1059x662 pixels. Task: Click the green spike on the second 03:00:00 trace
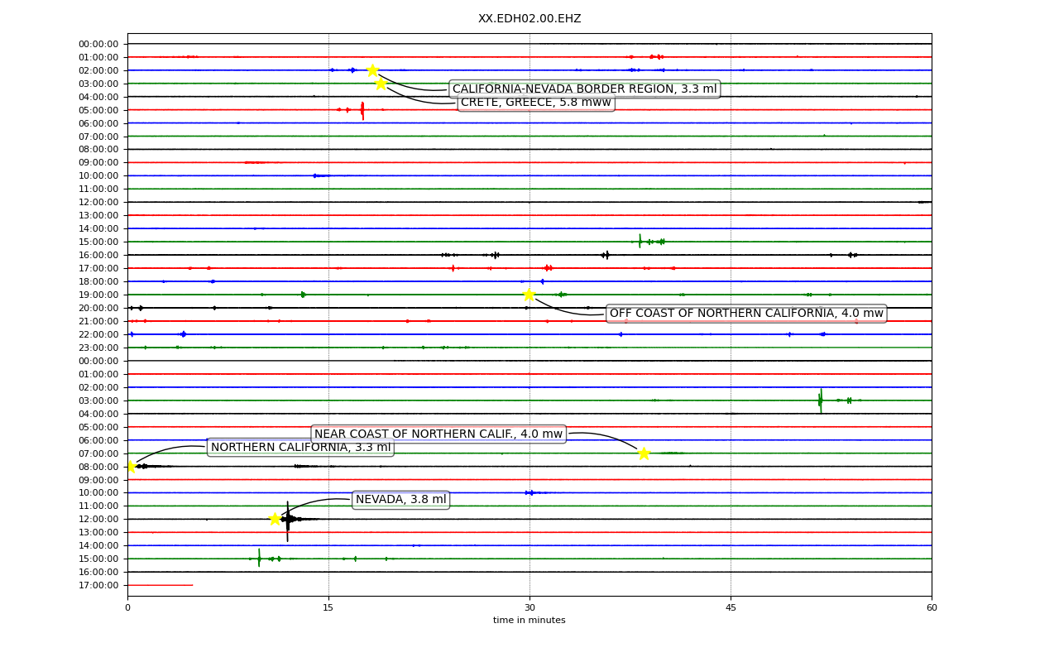820,401
